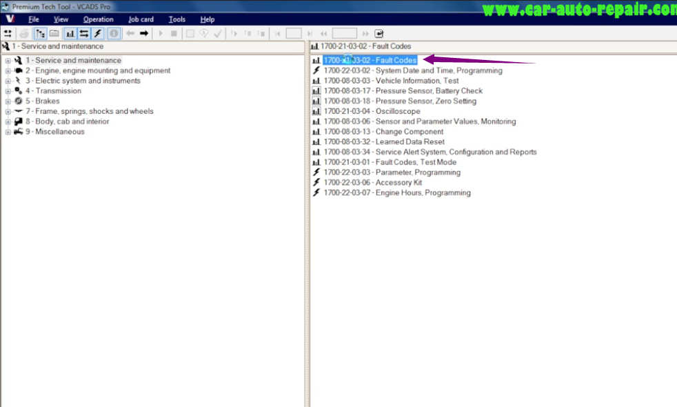Select Pressure Sensor, Zero Setting
This screenshot has width=677, height=407.
(401, 101)
